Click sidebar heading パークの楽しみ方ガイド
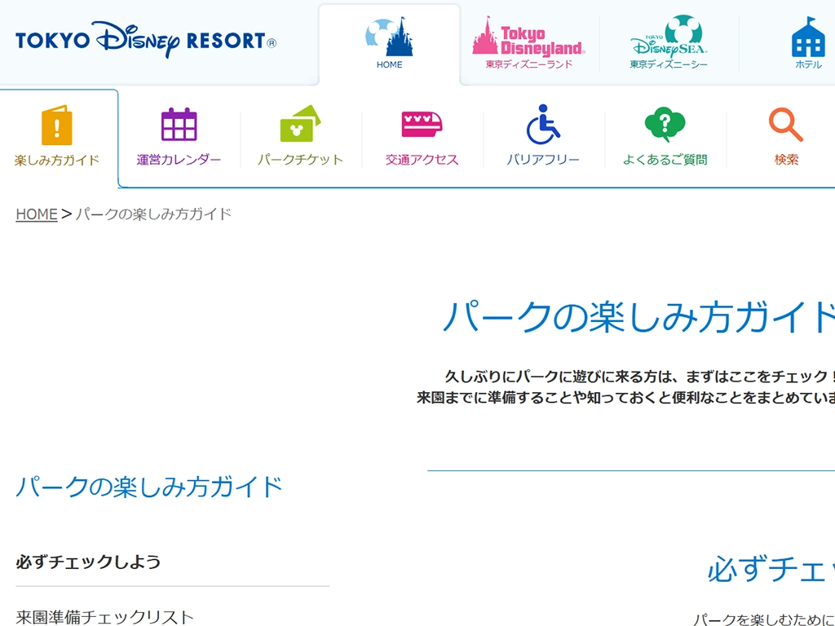The image size is (835, 626). pyautogui.click(x=149, y=487)
